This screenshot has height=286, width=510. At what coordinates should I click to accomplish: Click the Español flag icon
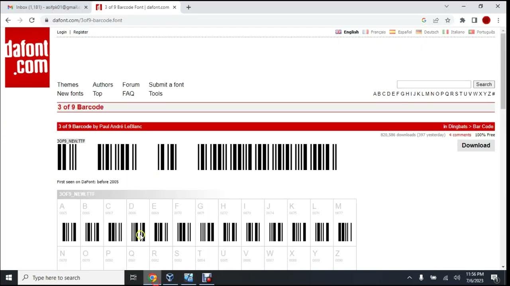[x=392, y=32]
